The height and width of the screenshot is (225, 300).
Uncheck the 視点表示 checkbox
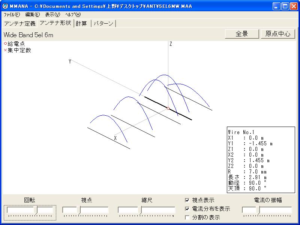pyautogui.click(x=187, y=200)
